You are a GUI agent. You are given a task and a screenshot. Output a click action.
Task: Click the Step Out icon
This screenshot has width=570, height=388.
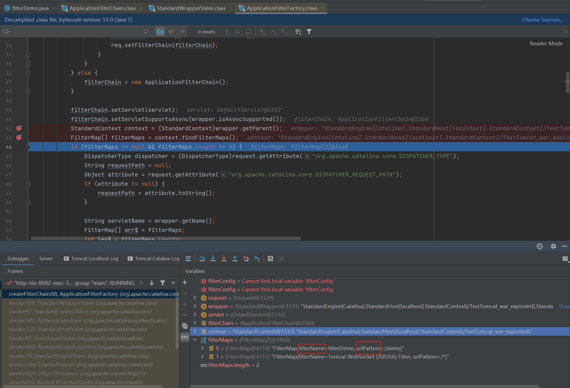click(235, 259)
